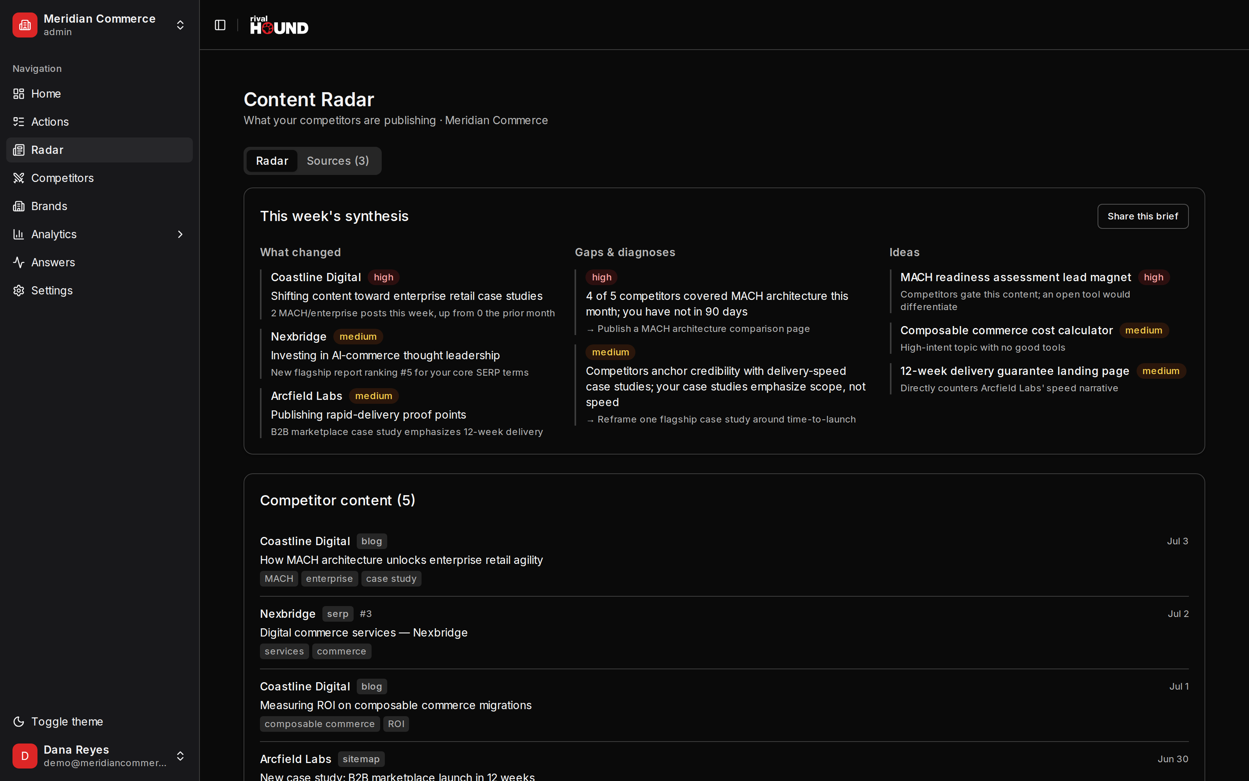Go to Competitors page
1249x781 pixels.
(99, 178)
